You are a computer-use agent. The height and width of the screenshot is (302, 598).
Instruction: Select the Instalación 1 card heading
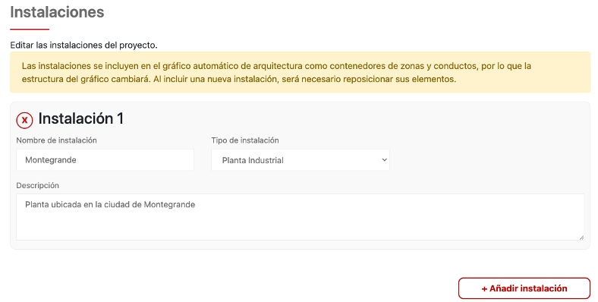81,118
